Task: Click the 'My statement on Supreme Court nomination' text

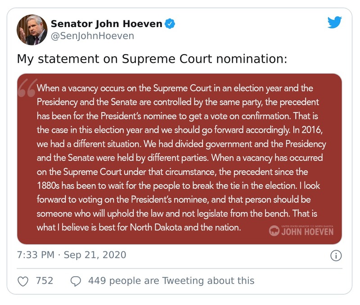Action: 152,59
